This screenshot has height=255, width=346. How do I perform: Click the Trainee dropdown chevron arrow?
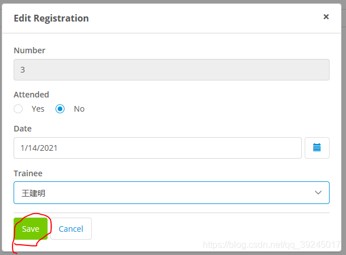pos(318,193)
